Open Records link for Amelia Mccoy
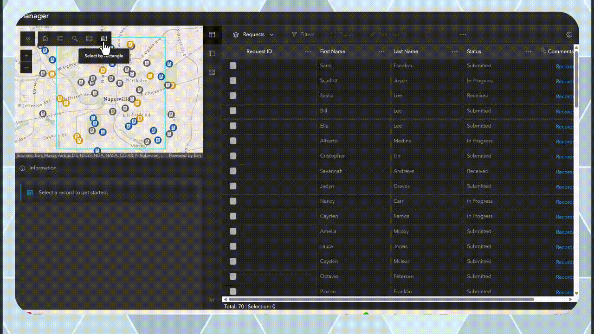 565,232
